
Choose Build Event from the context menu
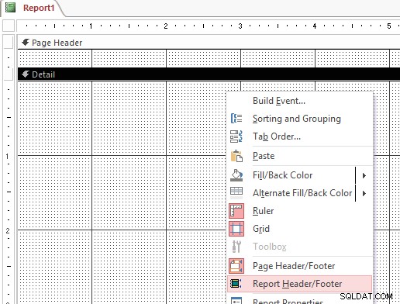click(279, 101)
